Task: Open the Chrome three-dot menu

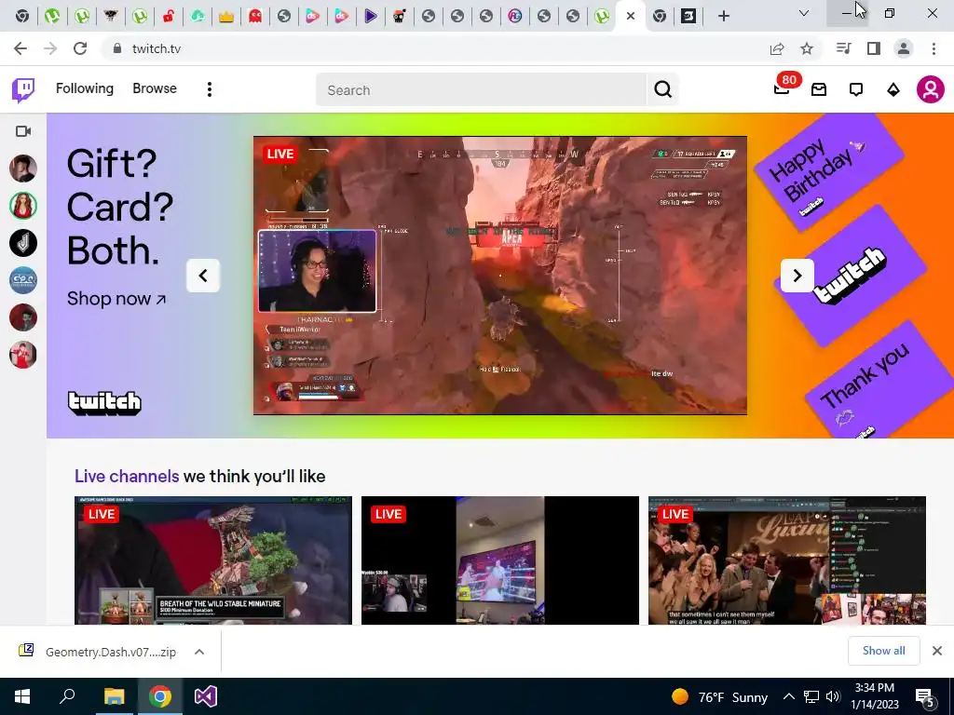Action: 934,48
